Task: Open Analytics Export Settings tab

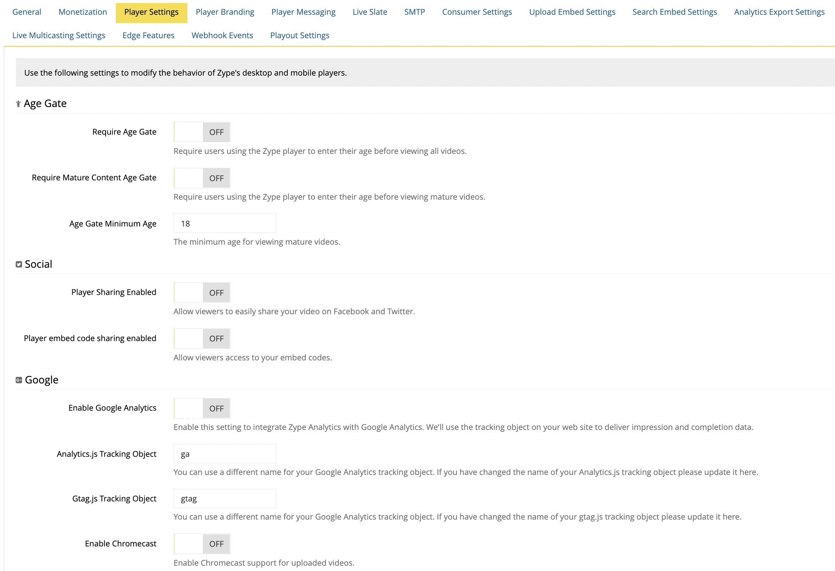Action: click(x=779, y=12)
